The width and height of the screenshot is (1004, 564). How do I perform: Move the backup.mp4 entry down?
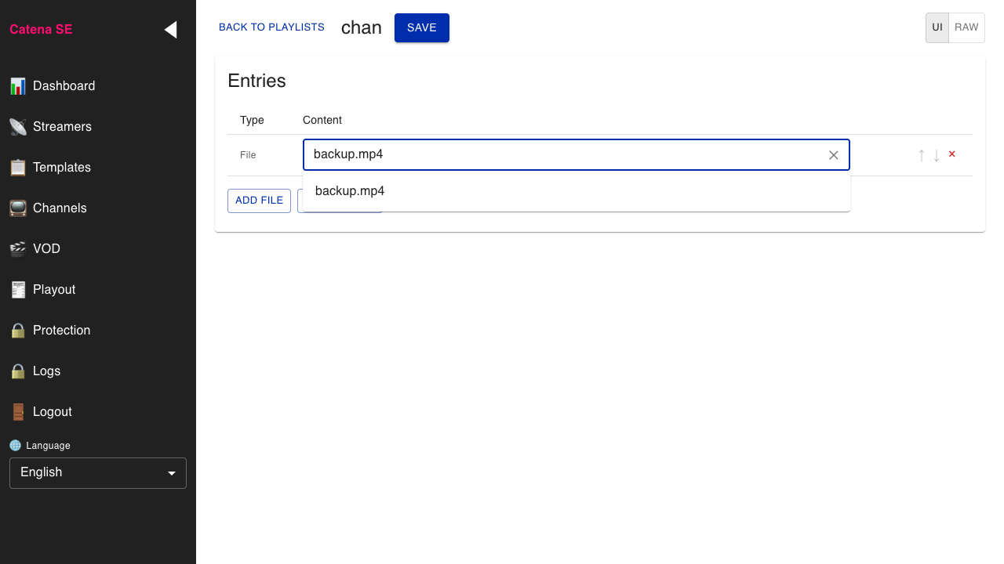click(937, 155)
